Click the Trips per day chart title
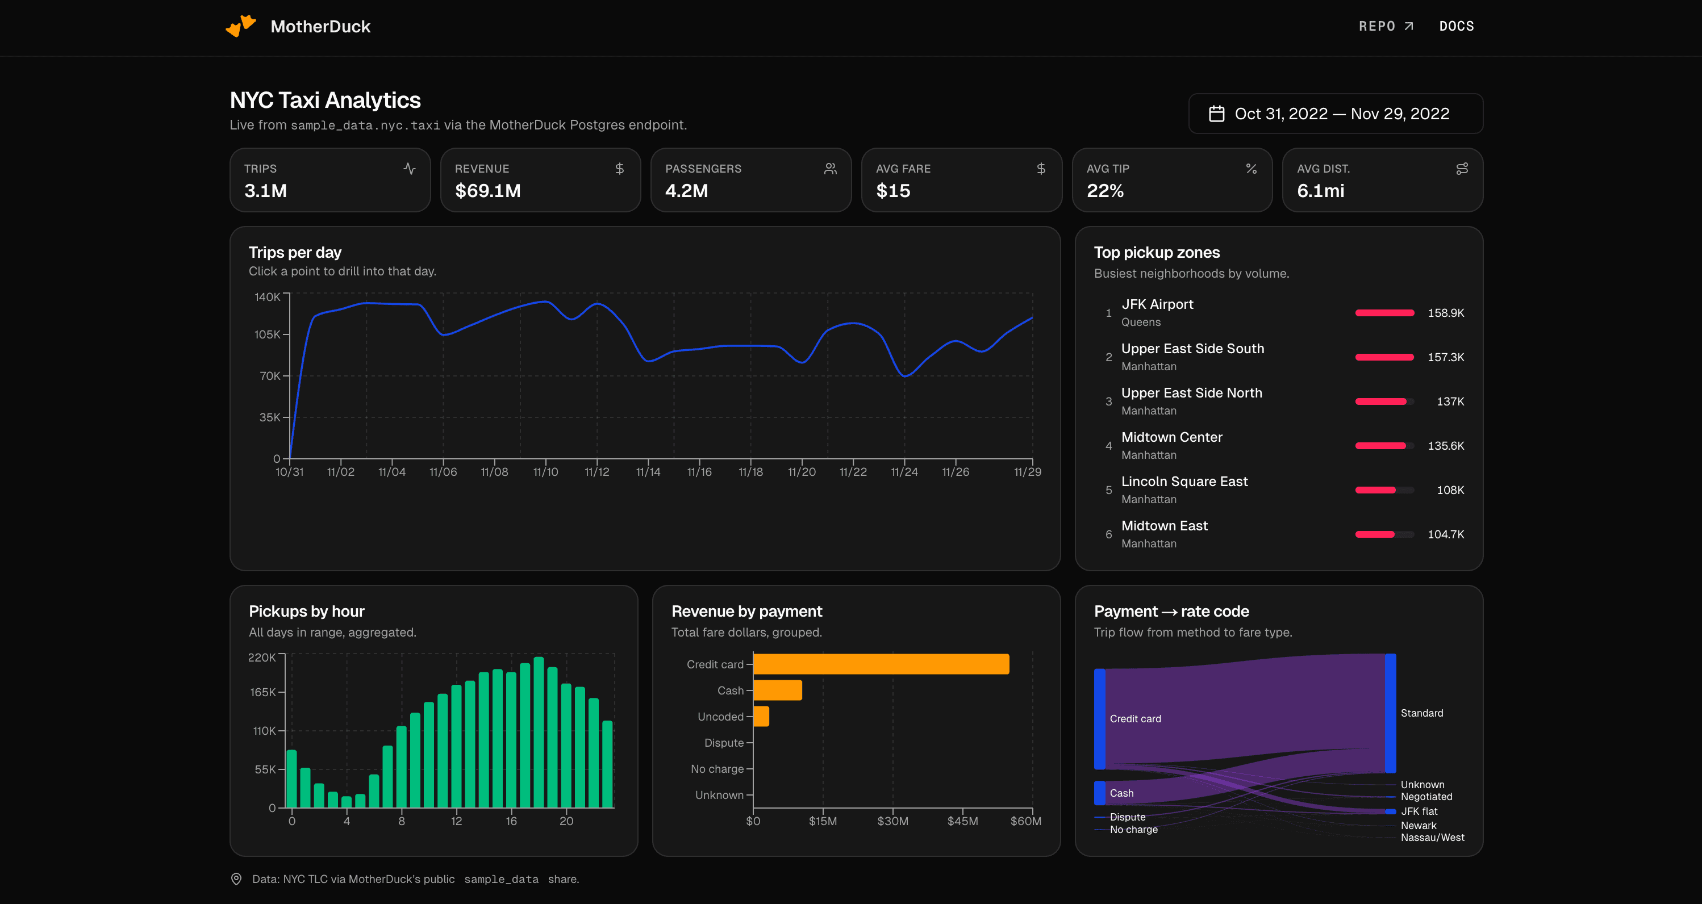This screenshot has width=1702, height=904. (295, 253)
